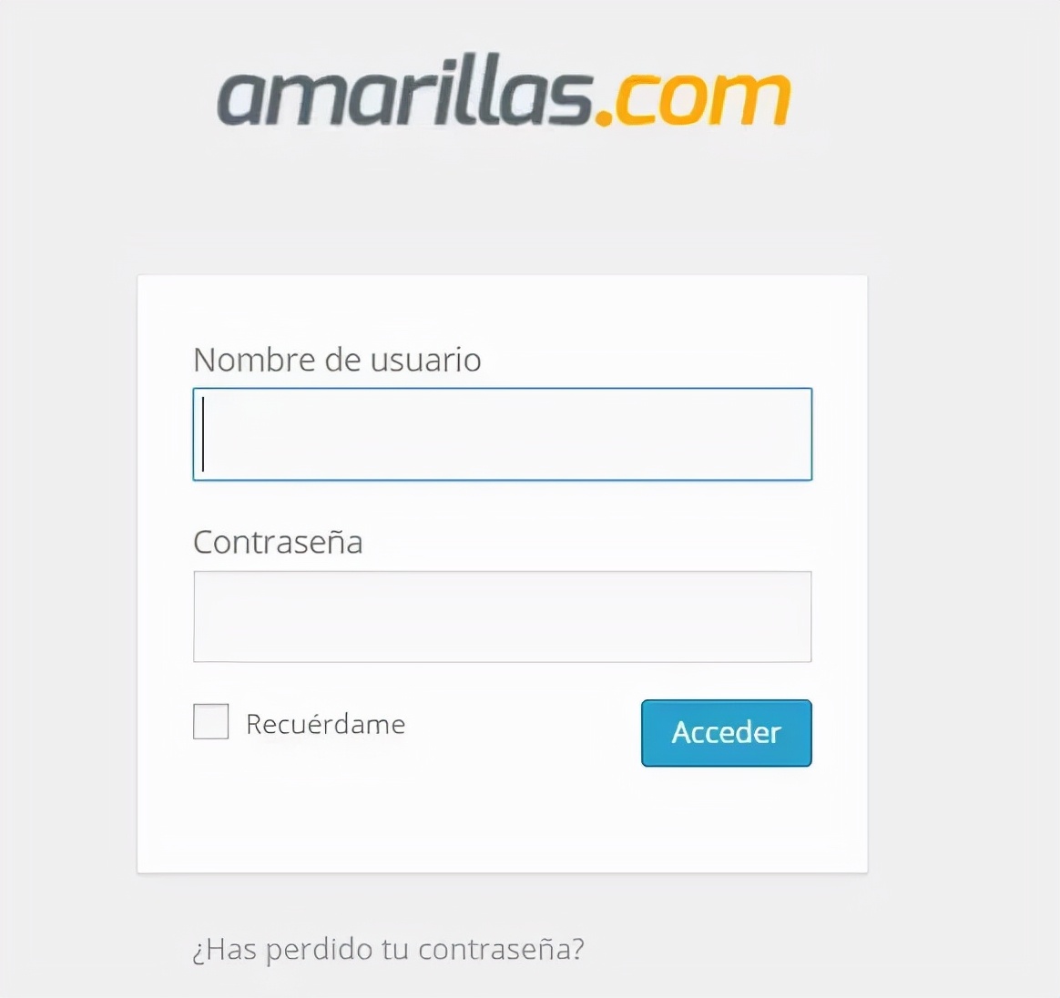This screenshot has height=998, width=1060.
Task: Open the ¿Has perdido tu contraseña? link
Action: (388, 950)
